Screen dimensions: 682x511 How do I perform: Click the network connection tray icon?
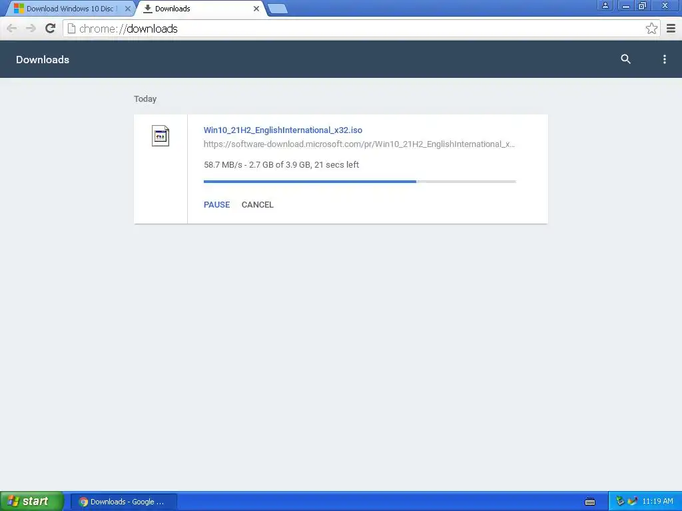pos(620,501)
